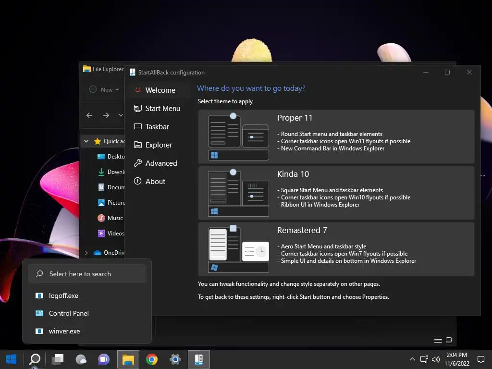The height and width of the screenshot is (369, 492).
Task: Open the Windows Start button
Action: (12, 359)
